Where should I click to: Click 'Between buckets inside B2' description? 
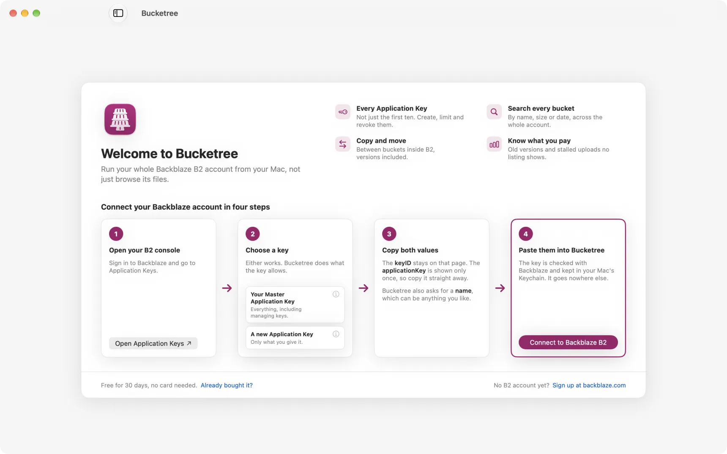click(x=396, y=153)
